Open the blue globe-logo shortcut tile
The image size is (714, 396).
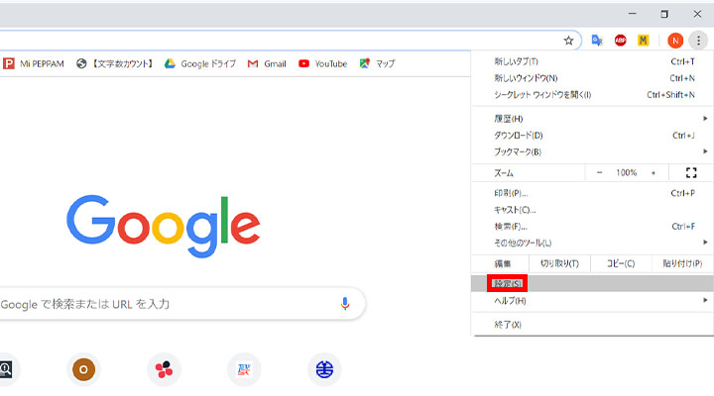[x=324, y=369]
